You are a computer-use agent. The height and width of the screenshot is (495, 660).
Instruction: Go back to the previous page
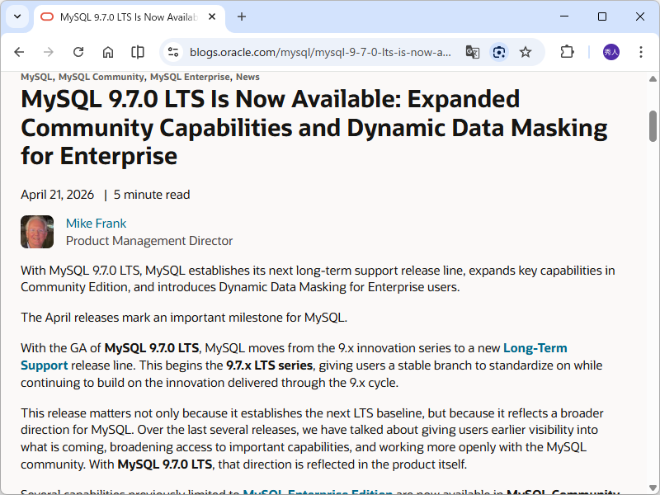(19, 52)
